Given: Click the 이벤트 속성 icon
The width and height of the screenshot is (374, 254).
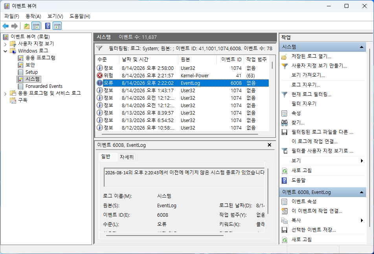Looking at the screenshot, I should pos(284,202).
